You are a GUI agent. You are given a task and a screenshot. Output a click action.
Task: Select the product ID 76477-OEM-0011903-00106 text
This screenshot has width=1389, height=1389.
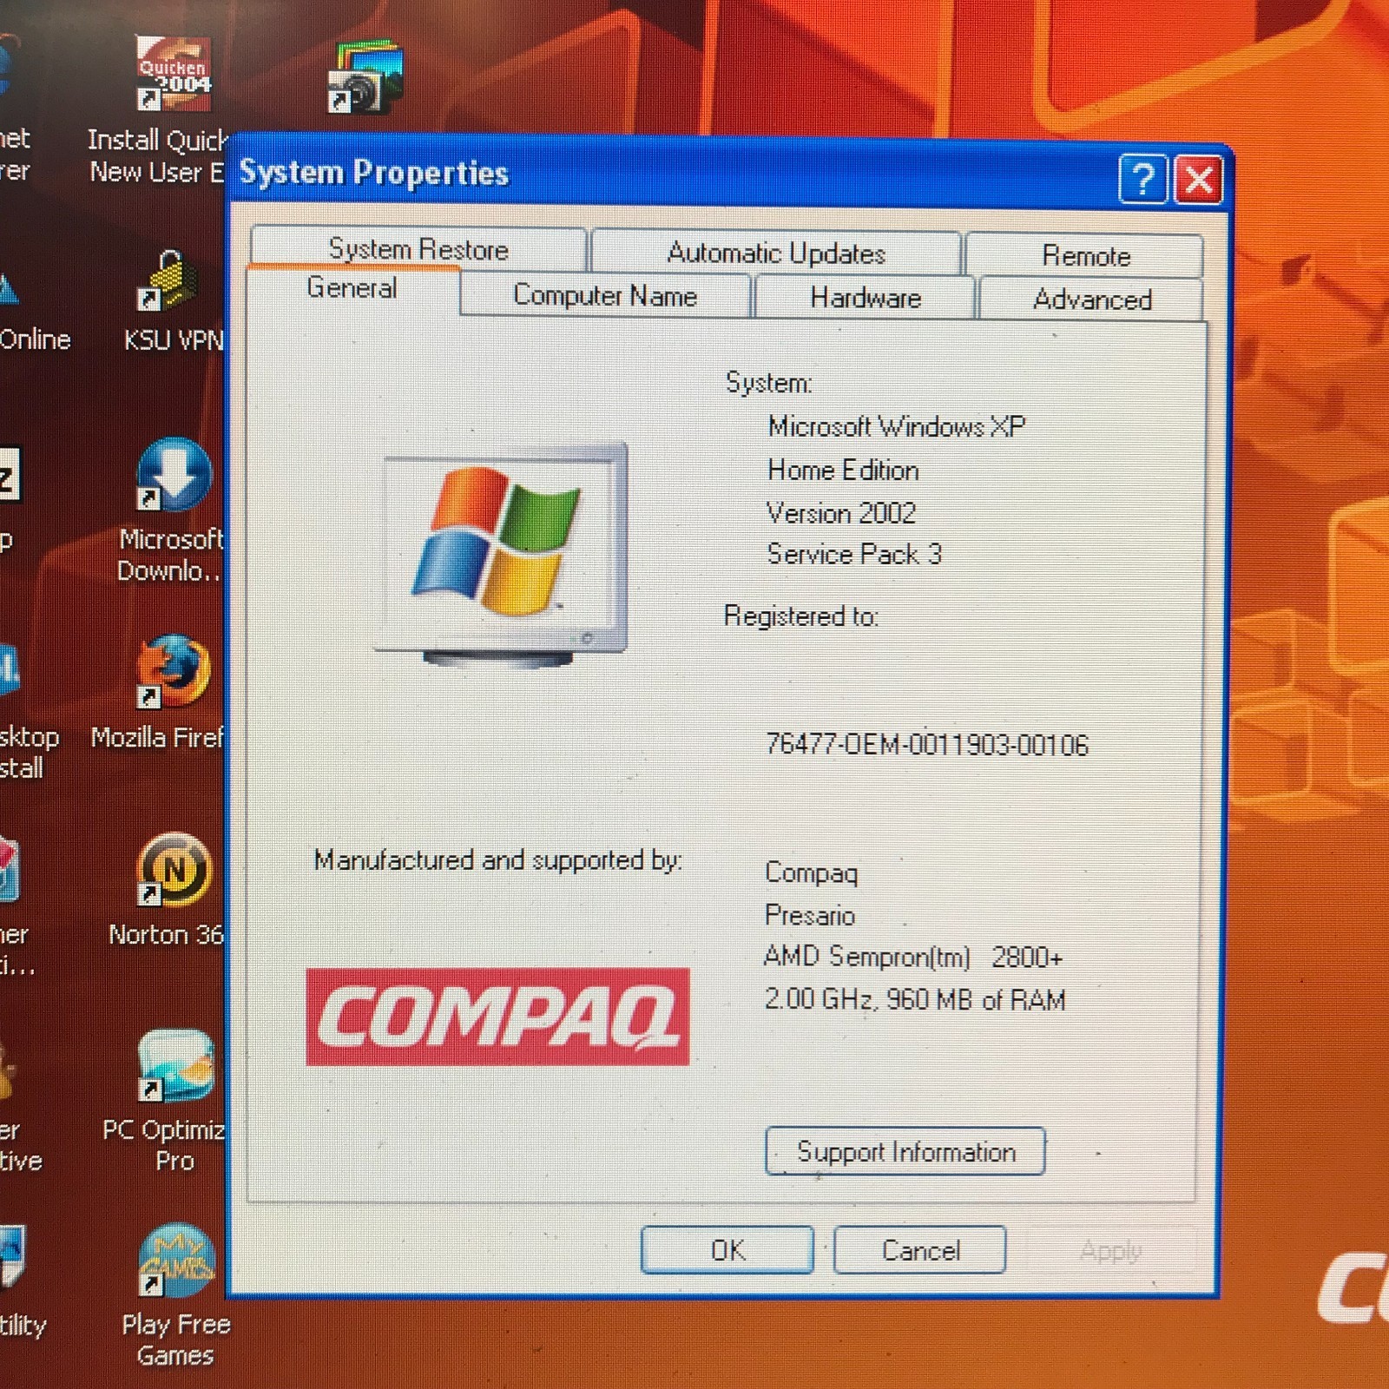(926, 744)
